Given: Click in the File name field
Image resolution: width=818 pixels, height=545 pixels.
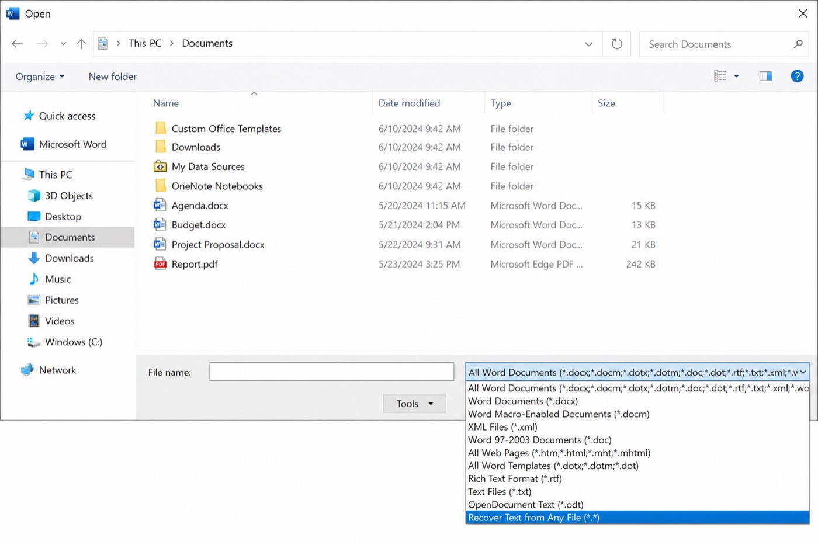Looking at the screenshot, I should coord(331,372).
